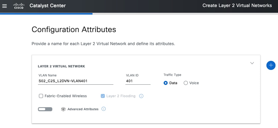This screenshot has width=278, height=128.
Task: Click the Create Layer 2 Virtual Networks title
Action: point(237,6)
